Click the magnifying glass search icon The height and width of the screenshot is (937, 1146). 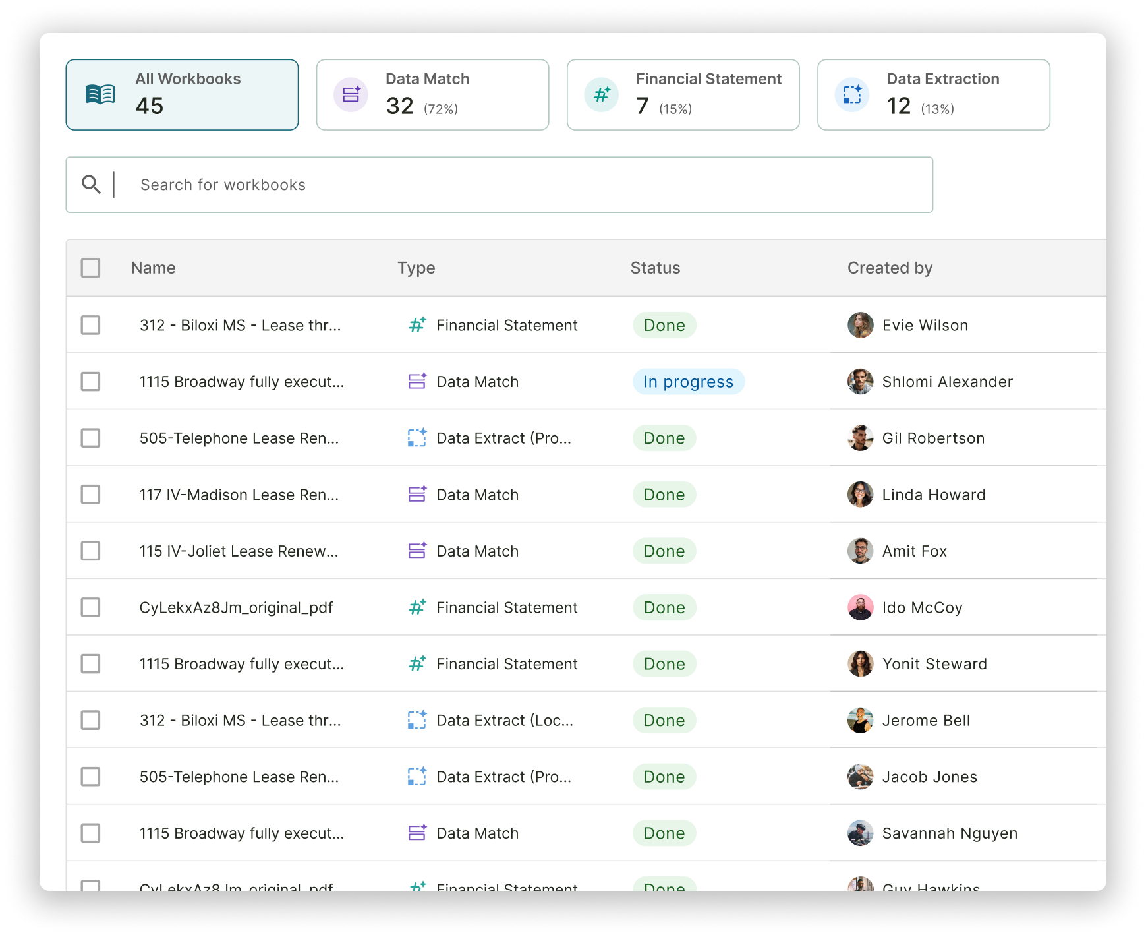tap(91, 185)
